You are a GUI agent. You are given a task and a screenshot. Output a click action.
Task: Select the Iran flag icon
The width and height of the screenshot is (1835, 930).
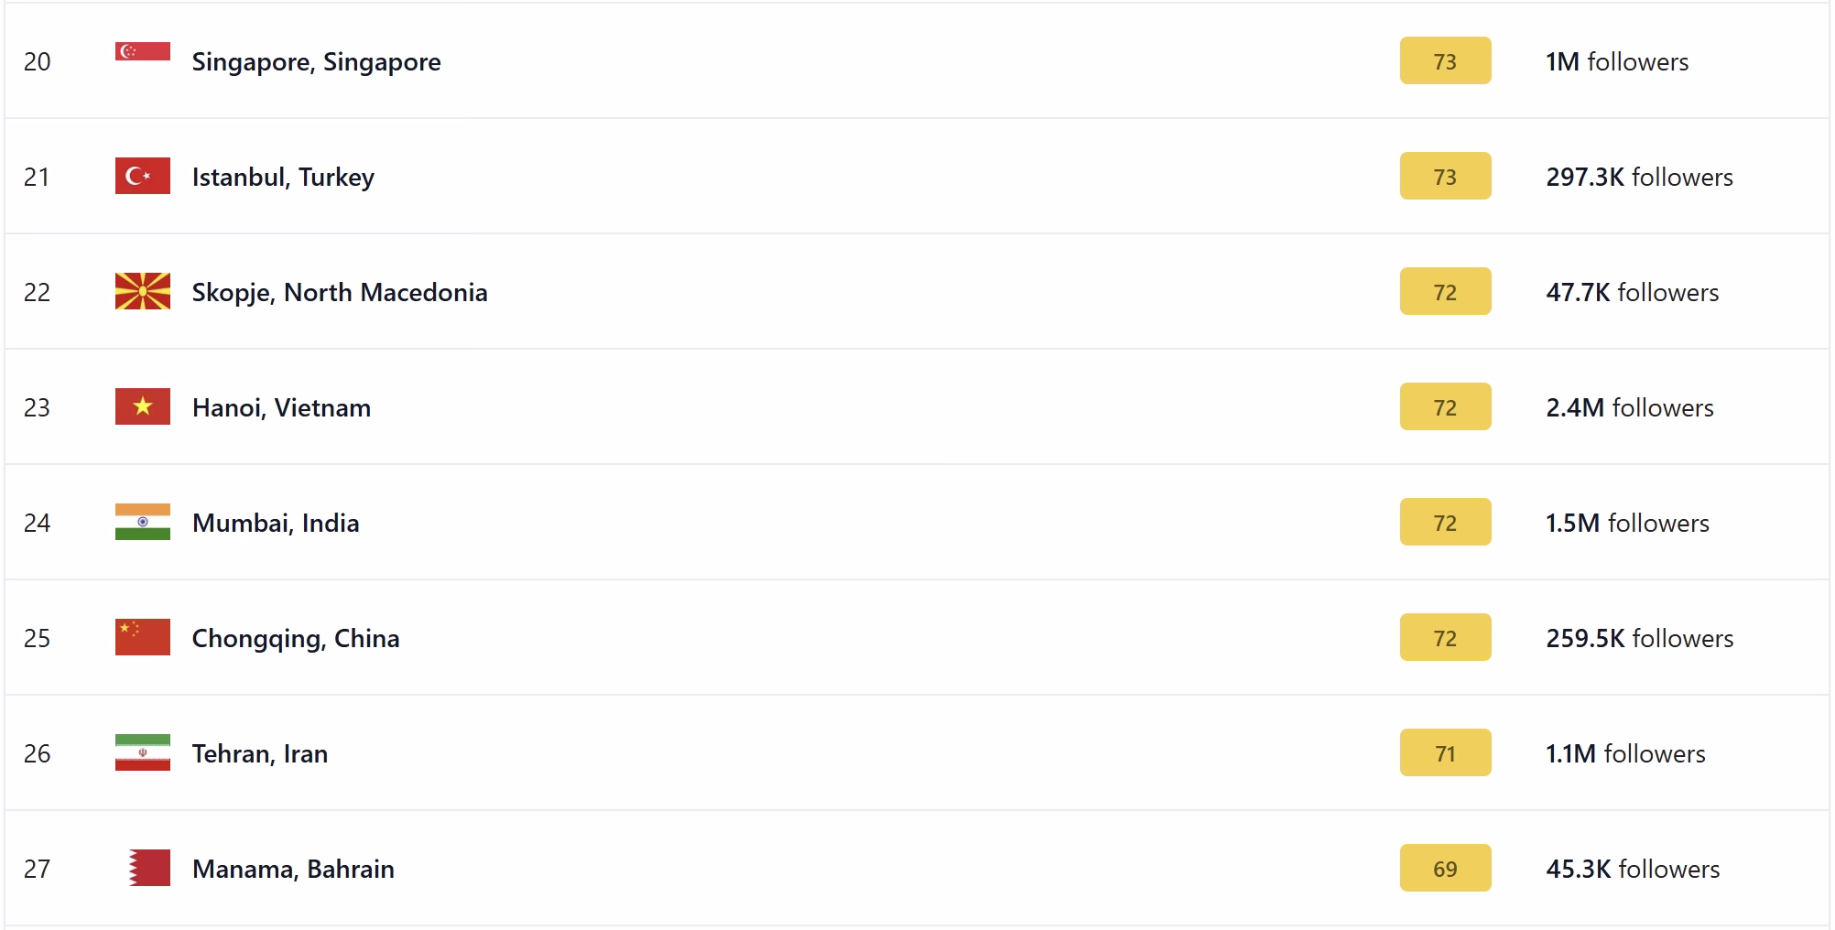coord(143,752)
